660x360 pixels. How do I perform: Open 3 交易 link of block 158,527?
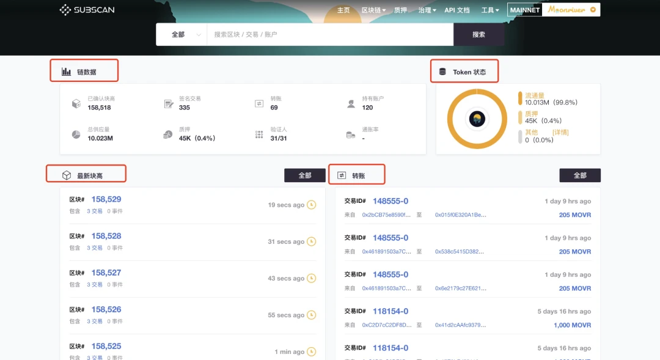[x=95, y=284]
